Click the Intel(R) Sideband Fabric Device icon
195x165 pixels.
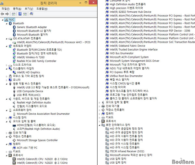point(107,46)
